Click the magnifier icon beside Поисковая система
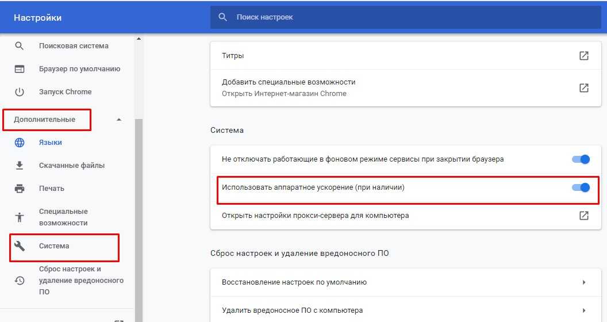This screenshot has height=322, width=607. click(20, 46)
